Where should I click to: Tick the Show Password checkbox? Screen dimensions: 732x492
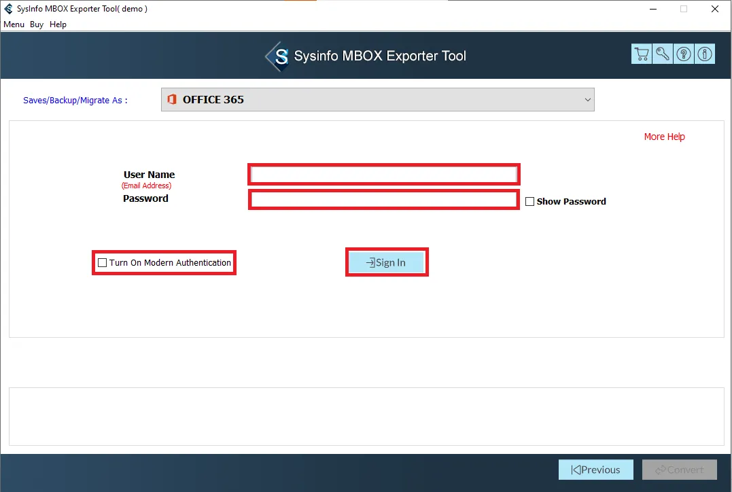tap(529, 202)
